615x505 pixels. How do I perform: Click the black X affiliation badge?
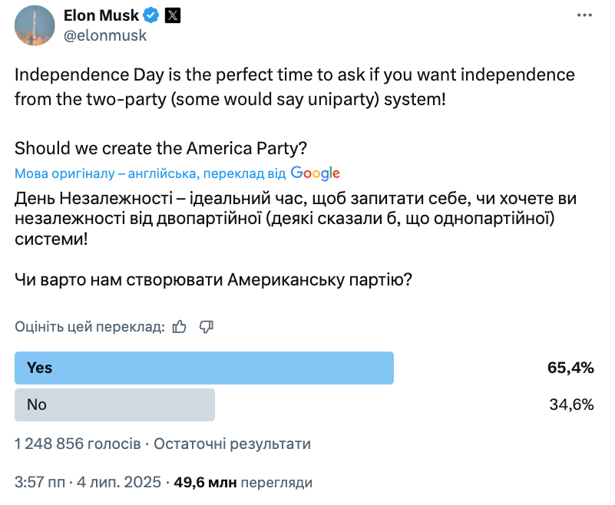173,15
